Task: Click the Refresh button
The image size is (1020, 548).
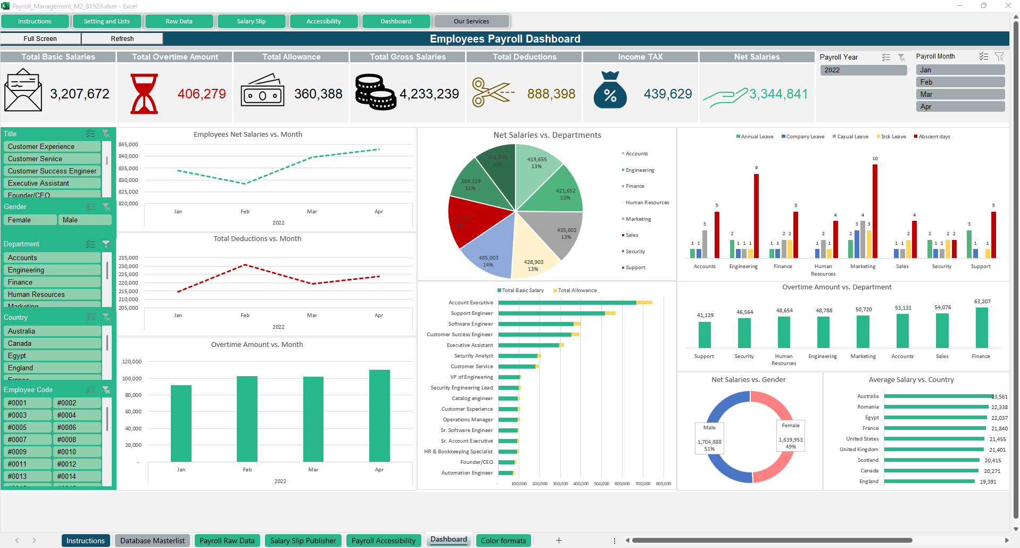Action: coord(122,39)
